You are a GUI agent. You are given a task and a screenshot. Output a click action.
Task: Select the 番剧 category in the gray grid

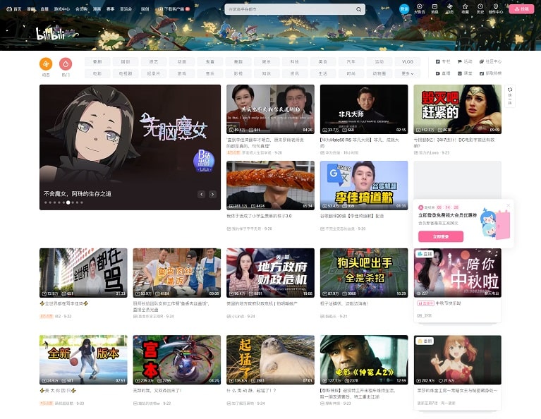tap(97, 61)
